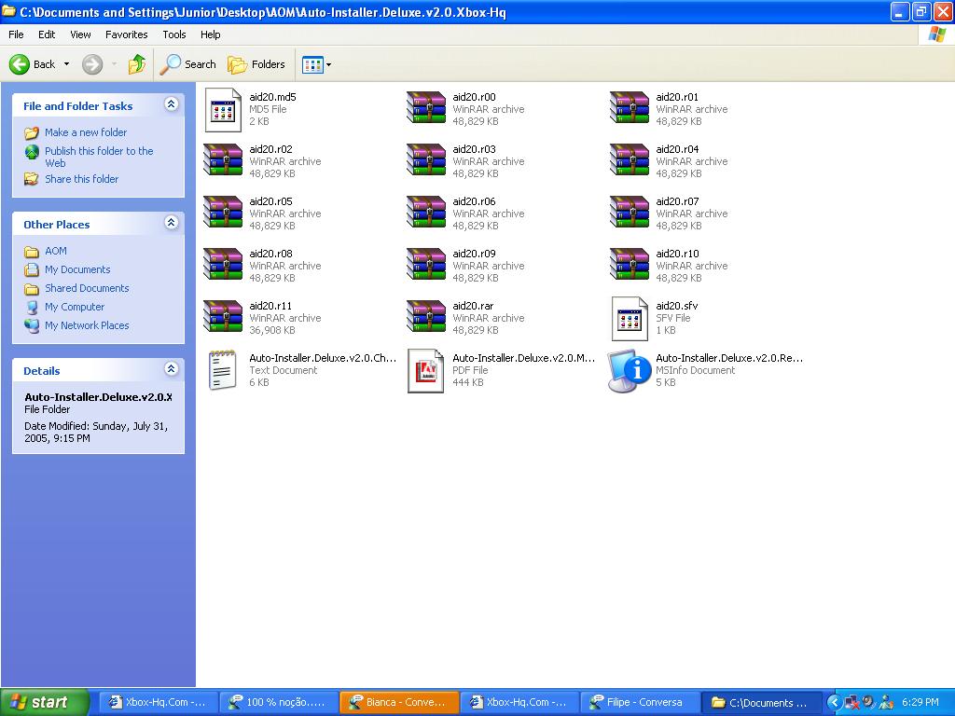This screenshot has height=716, width=955.
Task: Open the Help menu
Action: [210, 34]
